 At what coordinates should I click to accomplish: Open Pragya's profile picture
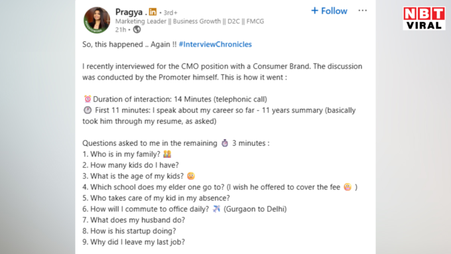click(97, 20)
